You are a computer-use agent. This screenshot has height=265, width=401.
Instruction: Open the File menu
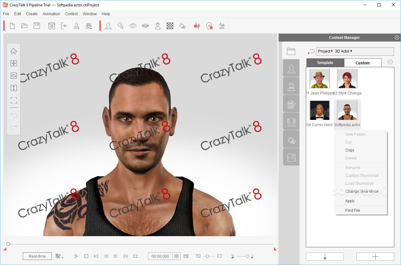pyautogui.click(x=6, y=14)
